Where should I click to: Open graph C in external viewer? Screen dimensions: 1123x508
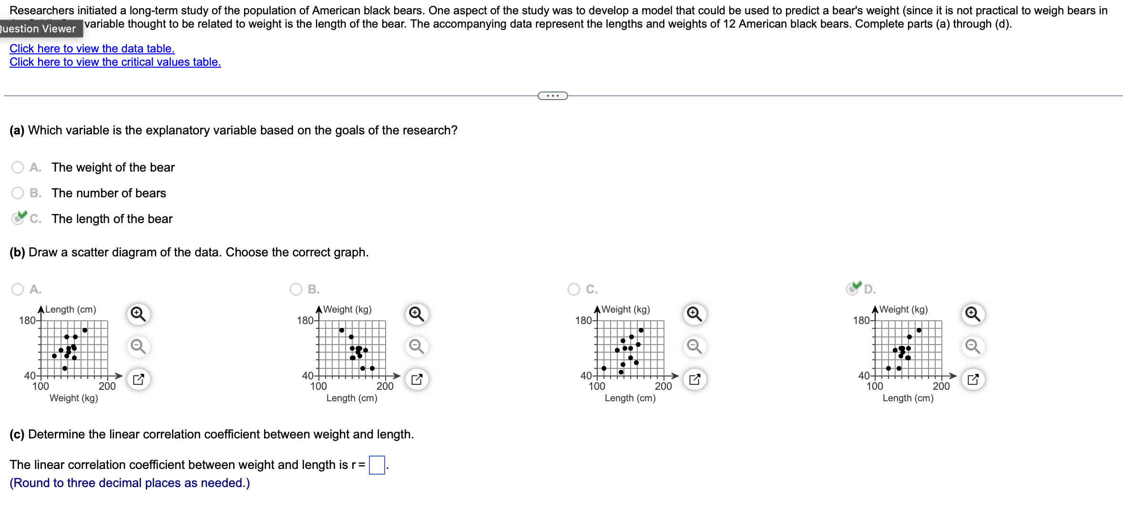pos(694,379)
